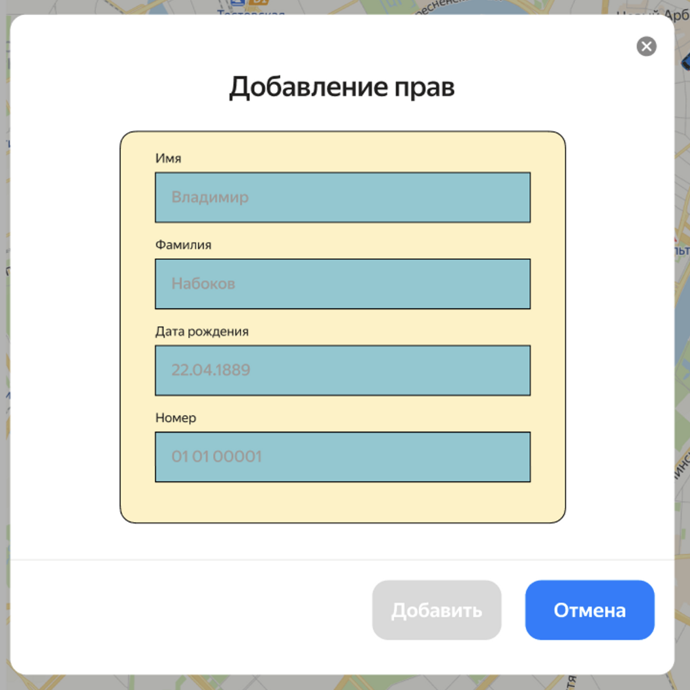Click the Имя label
The height and width of the screenshot is (690, 690).
tap(168, 158)
